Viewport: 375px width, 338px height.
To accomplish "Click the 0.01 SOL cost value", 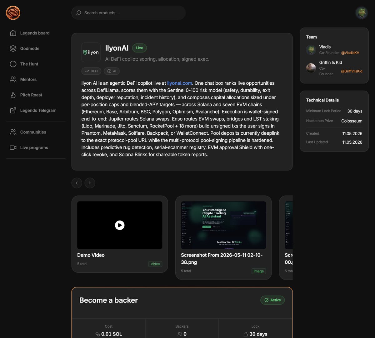I will [112, 334].
